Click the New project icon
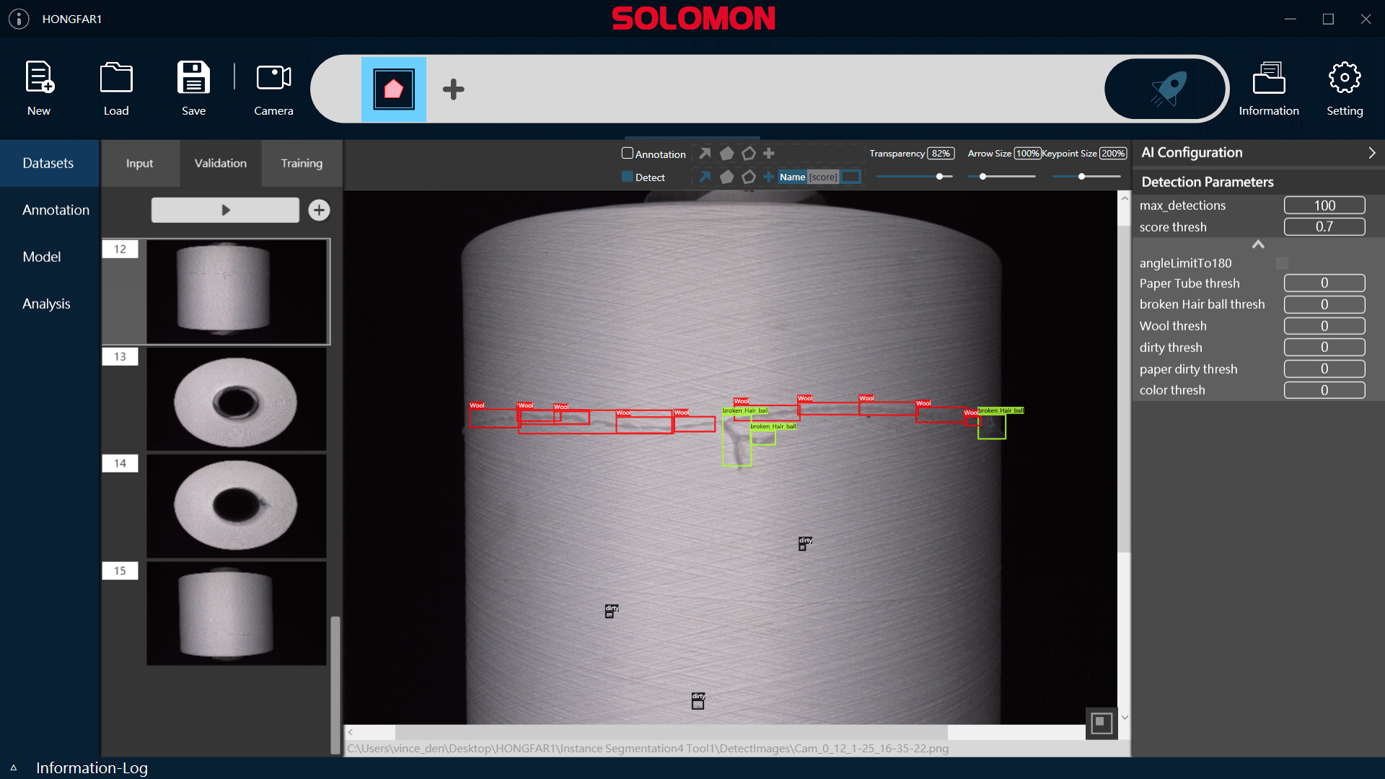The height and width of the screenshot is (779, 1385). click(39, 87)
